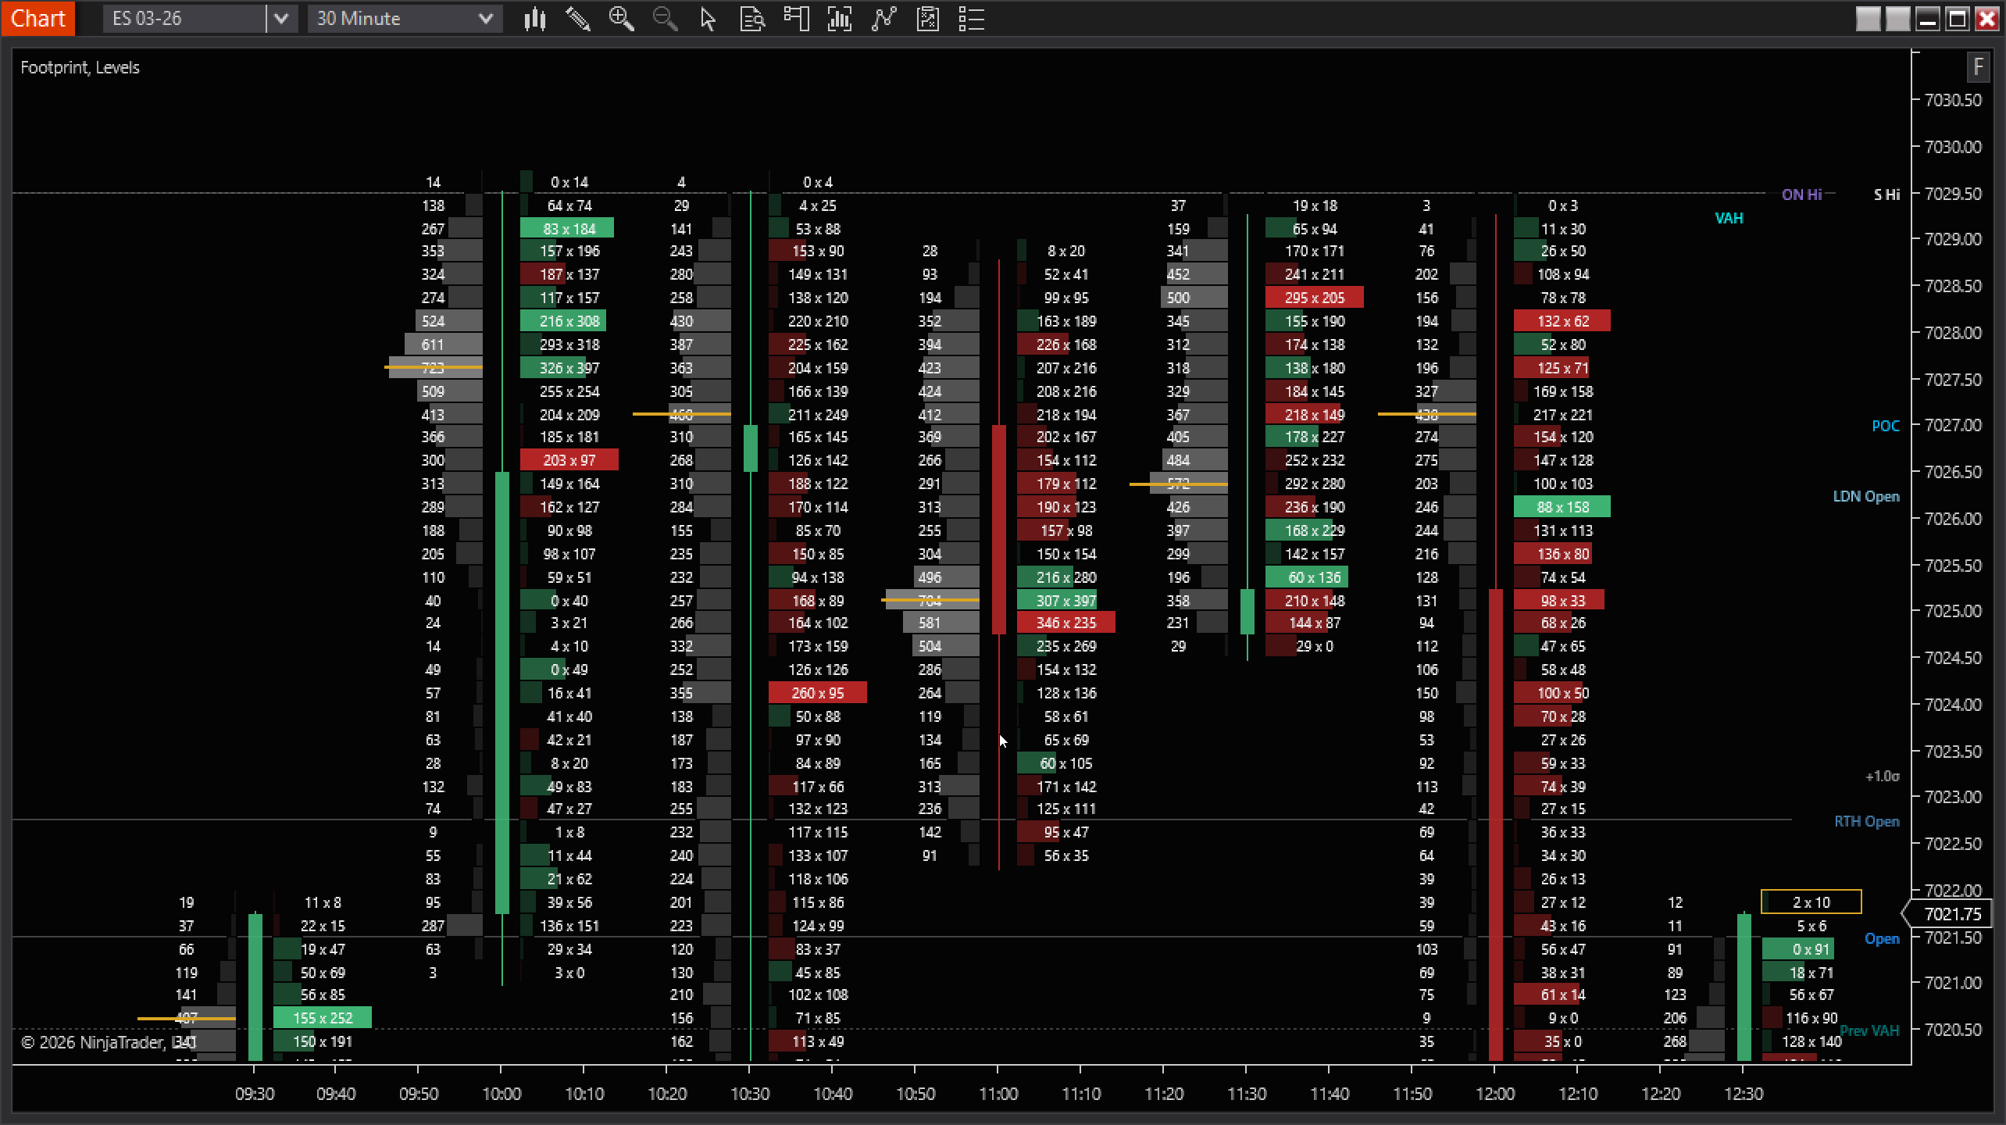Viewport: 2006px width, 1125px height.
Task: Click the Footprint, Levels indicator label
Action: 80,67
